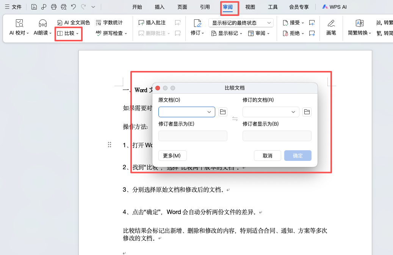Open the 拼写检查 dropdown
The width and height of the screenshot is (393, 255).
coord(111,33)
